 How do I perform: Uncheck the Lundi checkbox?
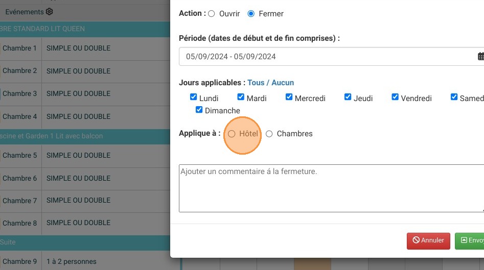pyautogui.click(x=194, y=97)
